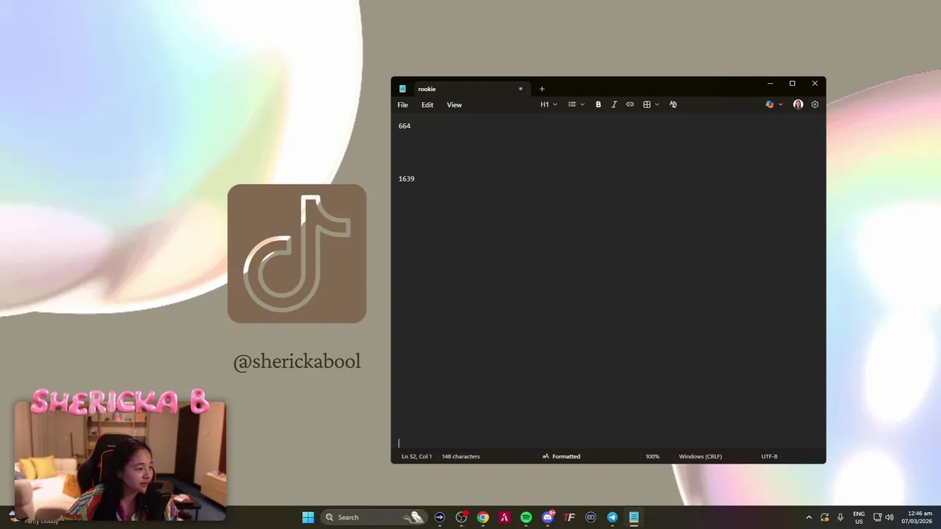Click the bulleted list icon
The height and width of the screenshot is (529, 941).
572,104
